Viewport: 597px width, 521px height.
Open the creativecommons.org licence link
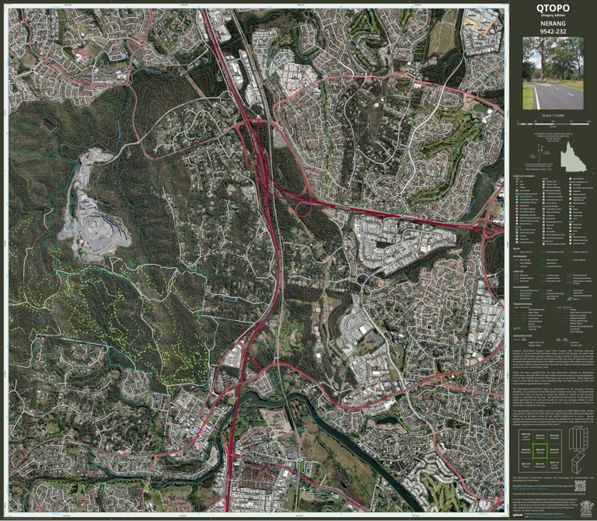click(550, 516)
